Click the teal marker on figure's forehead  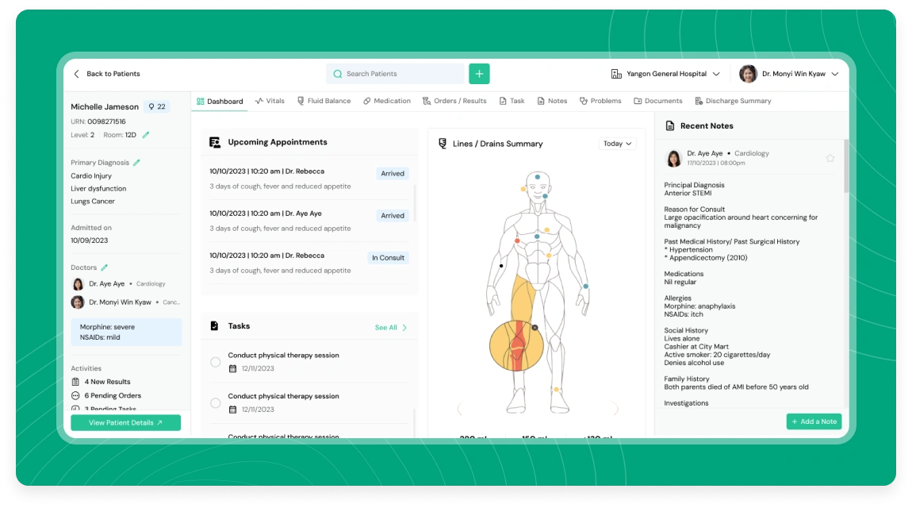pos(538,177)
